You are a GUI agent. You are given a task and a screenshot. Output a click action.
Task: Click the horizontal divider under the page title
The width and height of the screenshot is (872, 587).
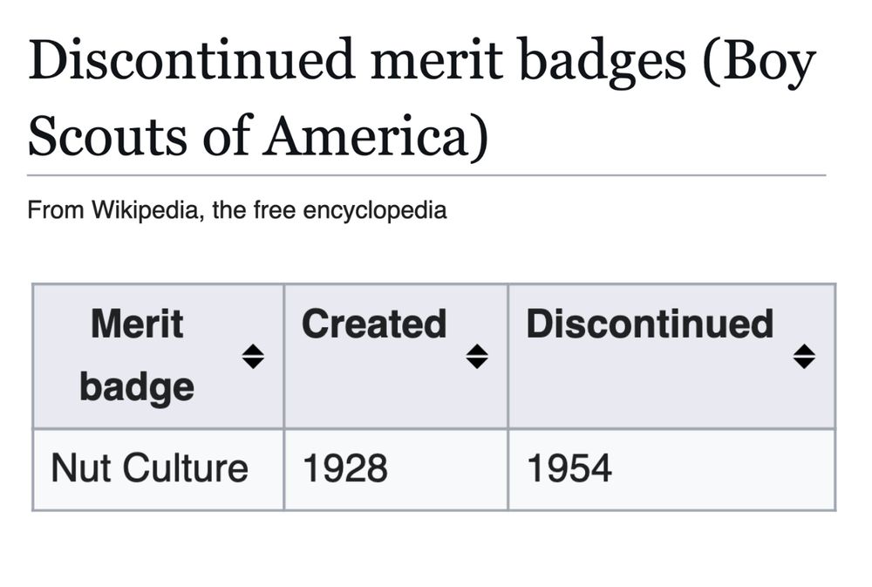coord(426,175)
